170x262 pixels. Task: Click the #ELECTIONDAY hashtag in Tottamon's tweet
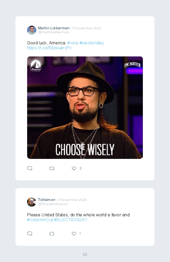[x=71, y=220]
